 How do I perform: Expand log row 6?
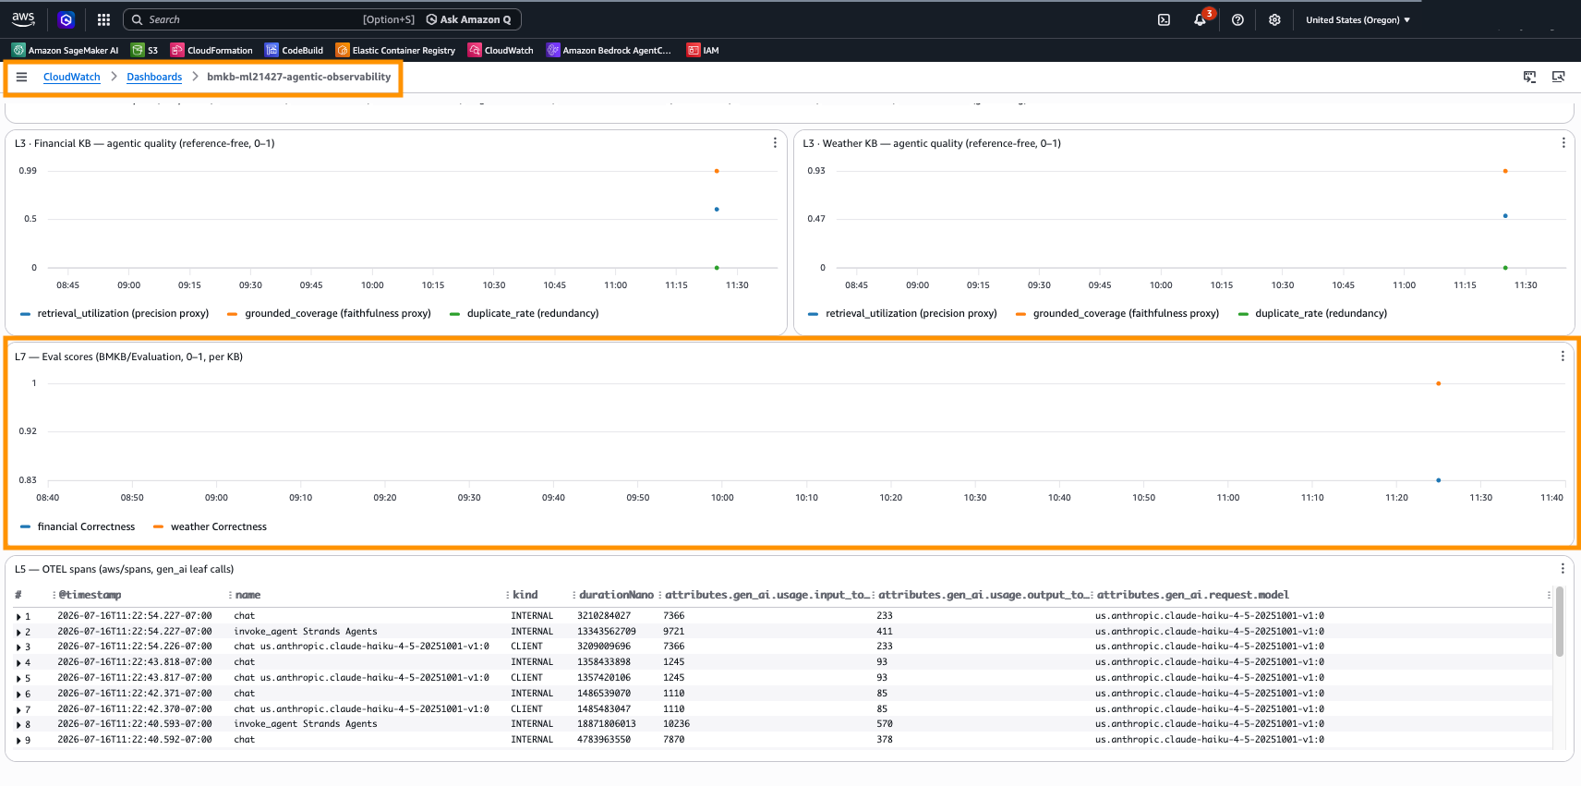[x=18, y=695]
